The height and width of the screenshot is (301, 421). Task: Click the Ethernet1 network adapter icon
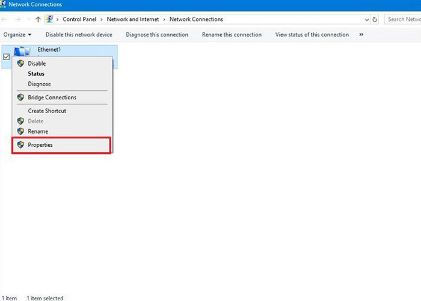tap(22, 51)
